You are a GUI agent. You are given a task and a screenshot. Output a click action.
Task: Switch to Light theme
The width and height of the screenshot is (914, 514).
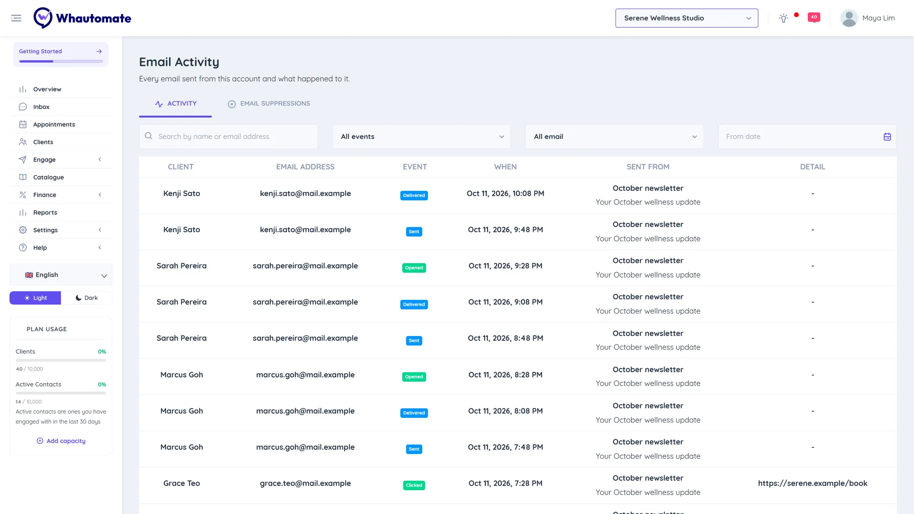coord(35,298)
